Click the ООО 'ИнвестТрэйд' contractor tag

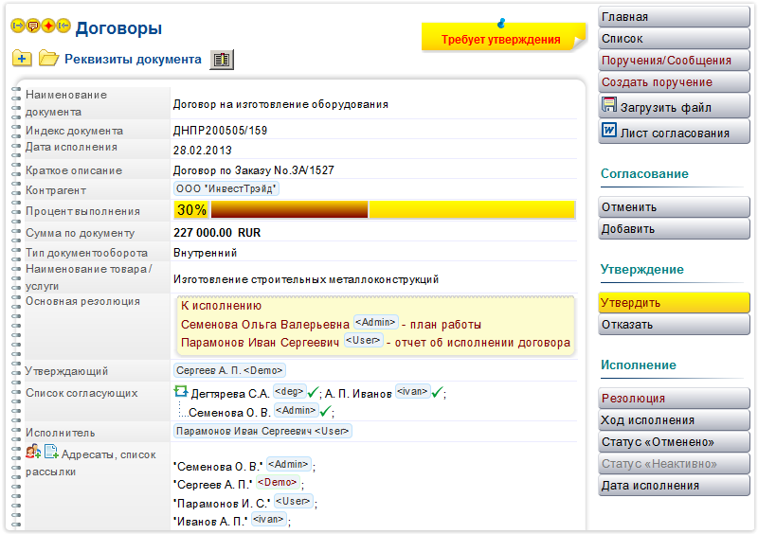click(x=226, y=188)
